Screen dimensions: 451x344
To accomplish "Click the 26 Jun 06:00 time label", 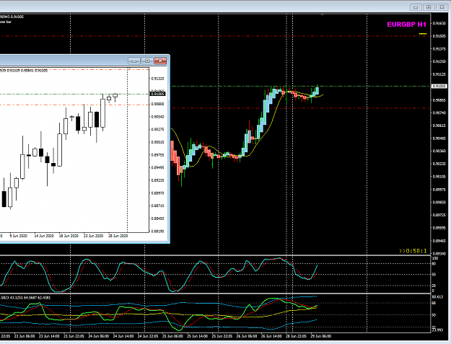I will (247, 336).
